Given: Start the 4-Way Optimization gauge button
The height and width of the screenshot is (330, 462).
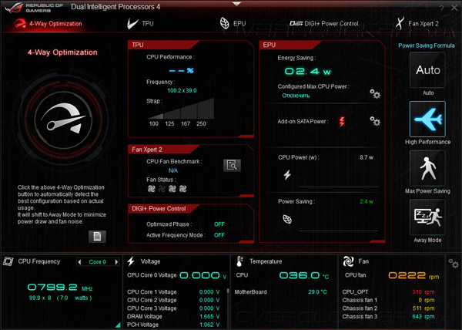Looking at the screenshot, I should tap(63, 120).
